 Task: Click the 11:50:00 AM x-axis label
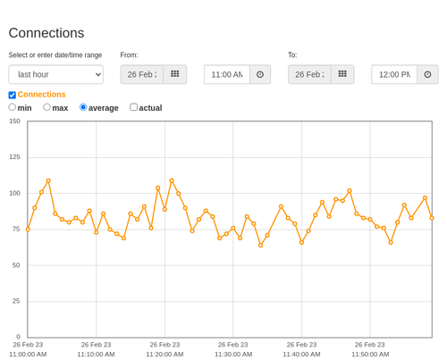coord(370,349)
